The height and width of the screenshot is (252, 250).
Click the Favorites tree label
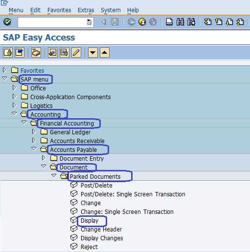[32, 71]
